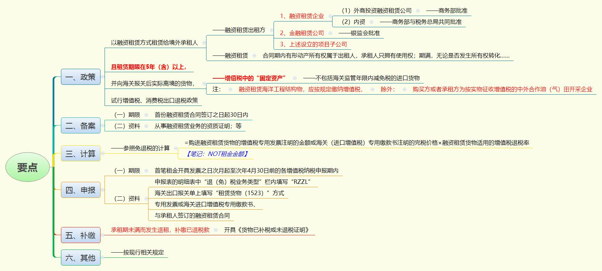This screenshot has height=271, width=602.
Task: Select node ——融资租赁出租方
Action: [x=239, y=30]
